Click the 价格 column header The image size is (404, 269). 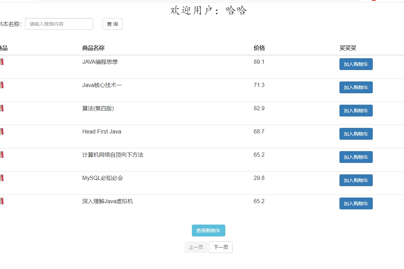[x=259, y=48]
